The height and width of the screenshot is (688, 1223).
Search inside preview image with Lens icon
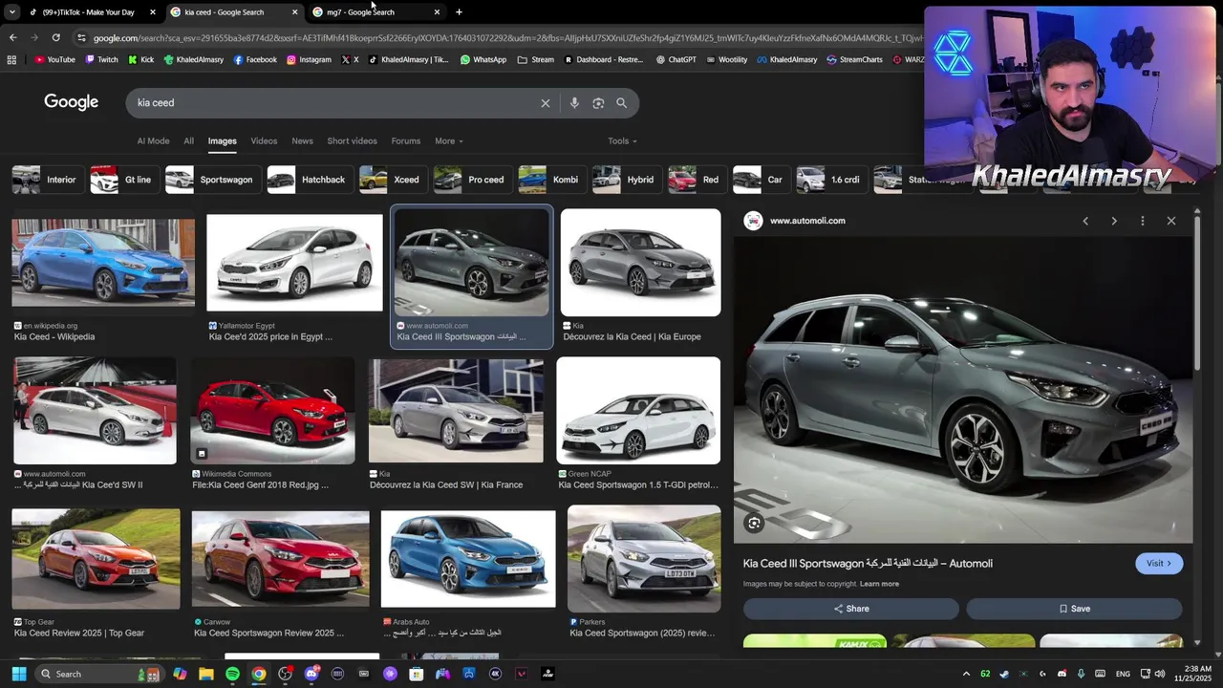click(x=754, y=523)
